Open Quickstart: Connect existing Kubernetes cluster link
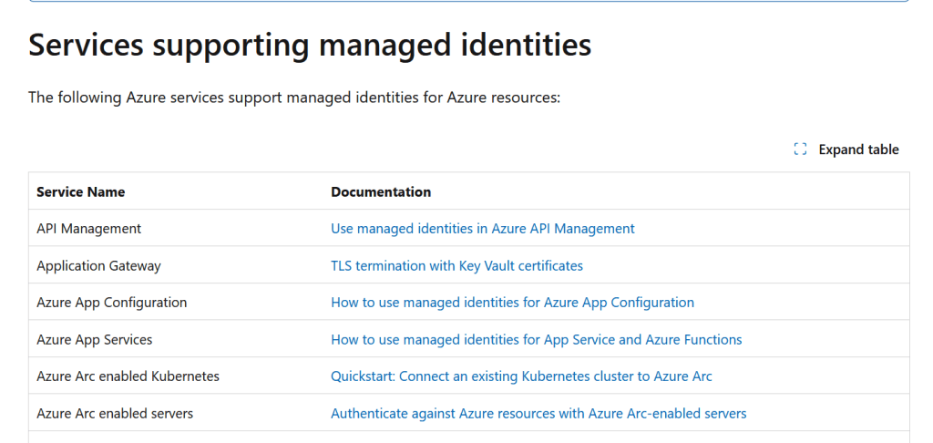 pos(521,376)
